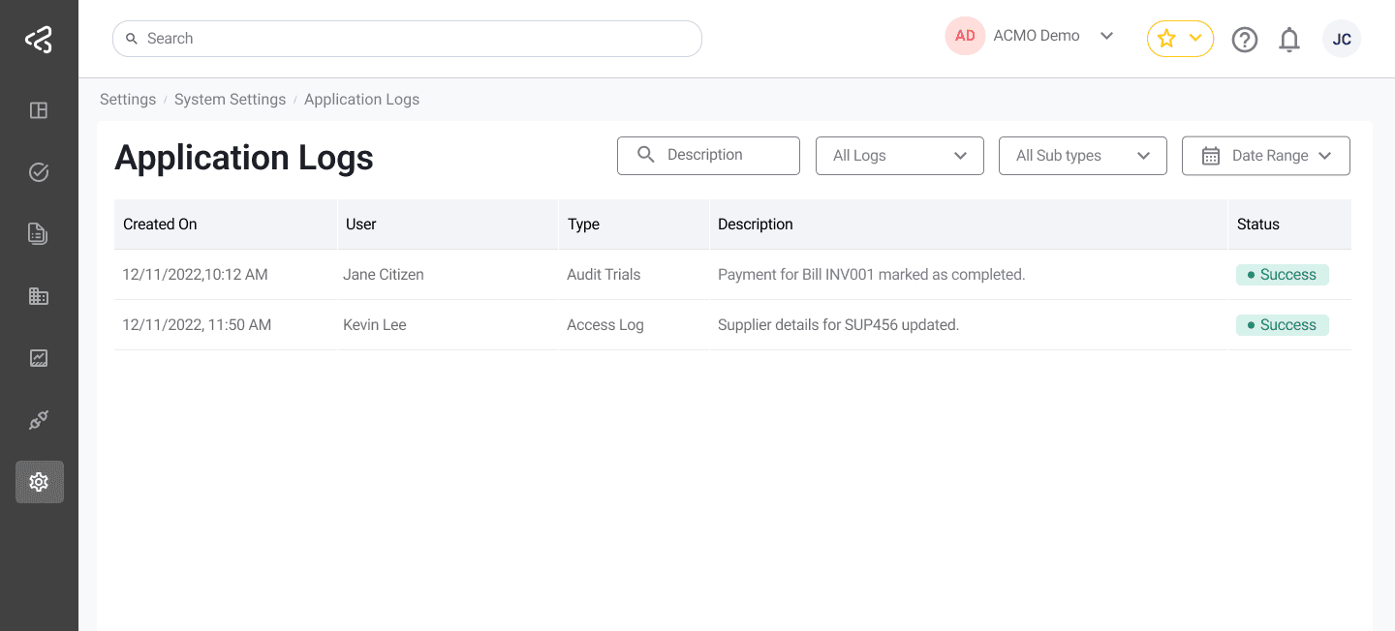Open the JC profile avatar
Viewport: 1395px width, 631px height.
(x=1342, y=39)
